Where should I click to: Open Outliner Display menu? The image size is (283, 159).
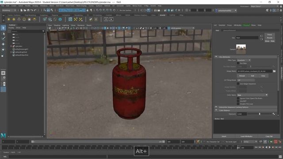(x=11, y=28)
